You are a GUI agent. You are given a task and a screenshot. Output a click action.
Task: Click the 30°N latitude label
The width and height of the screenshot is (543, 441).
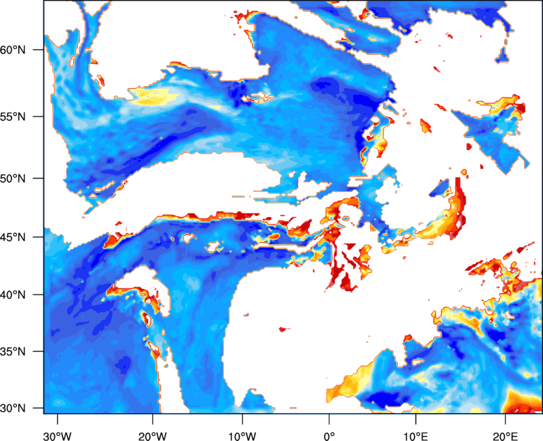[13, 408]
